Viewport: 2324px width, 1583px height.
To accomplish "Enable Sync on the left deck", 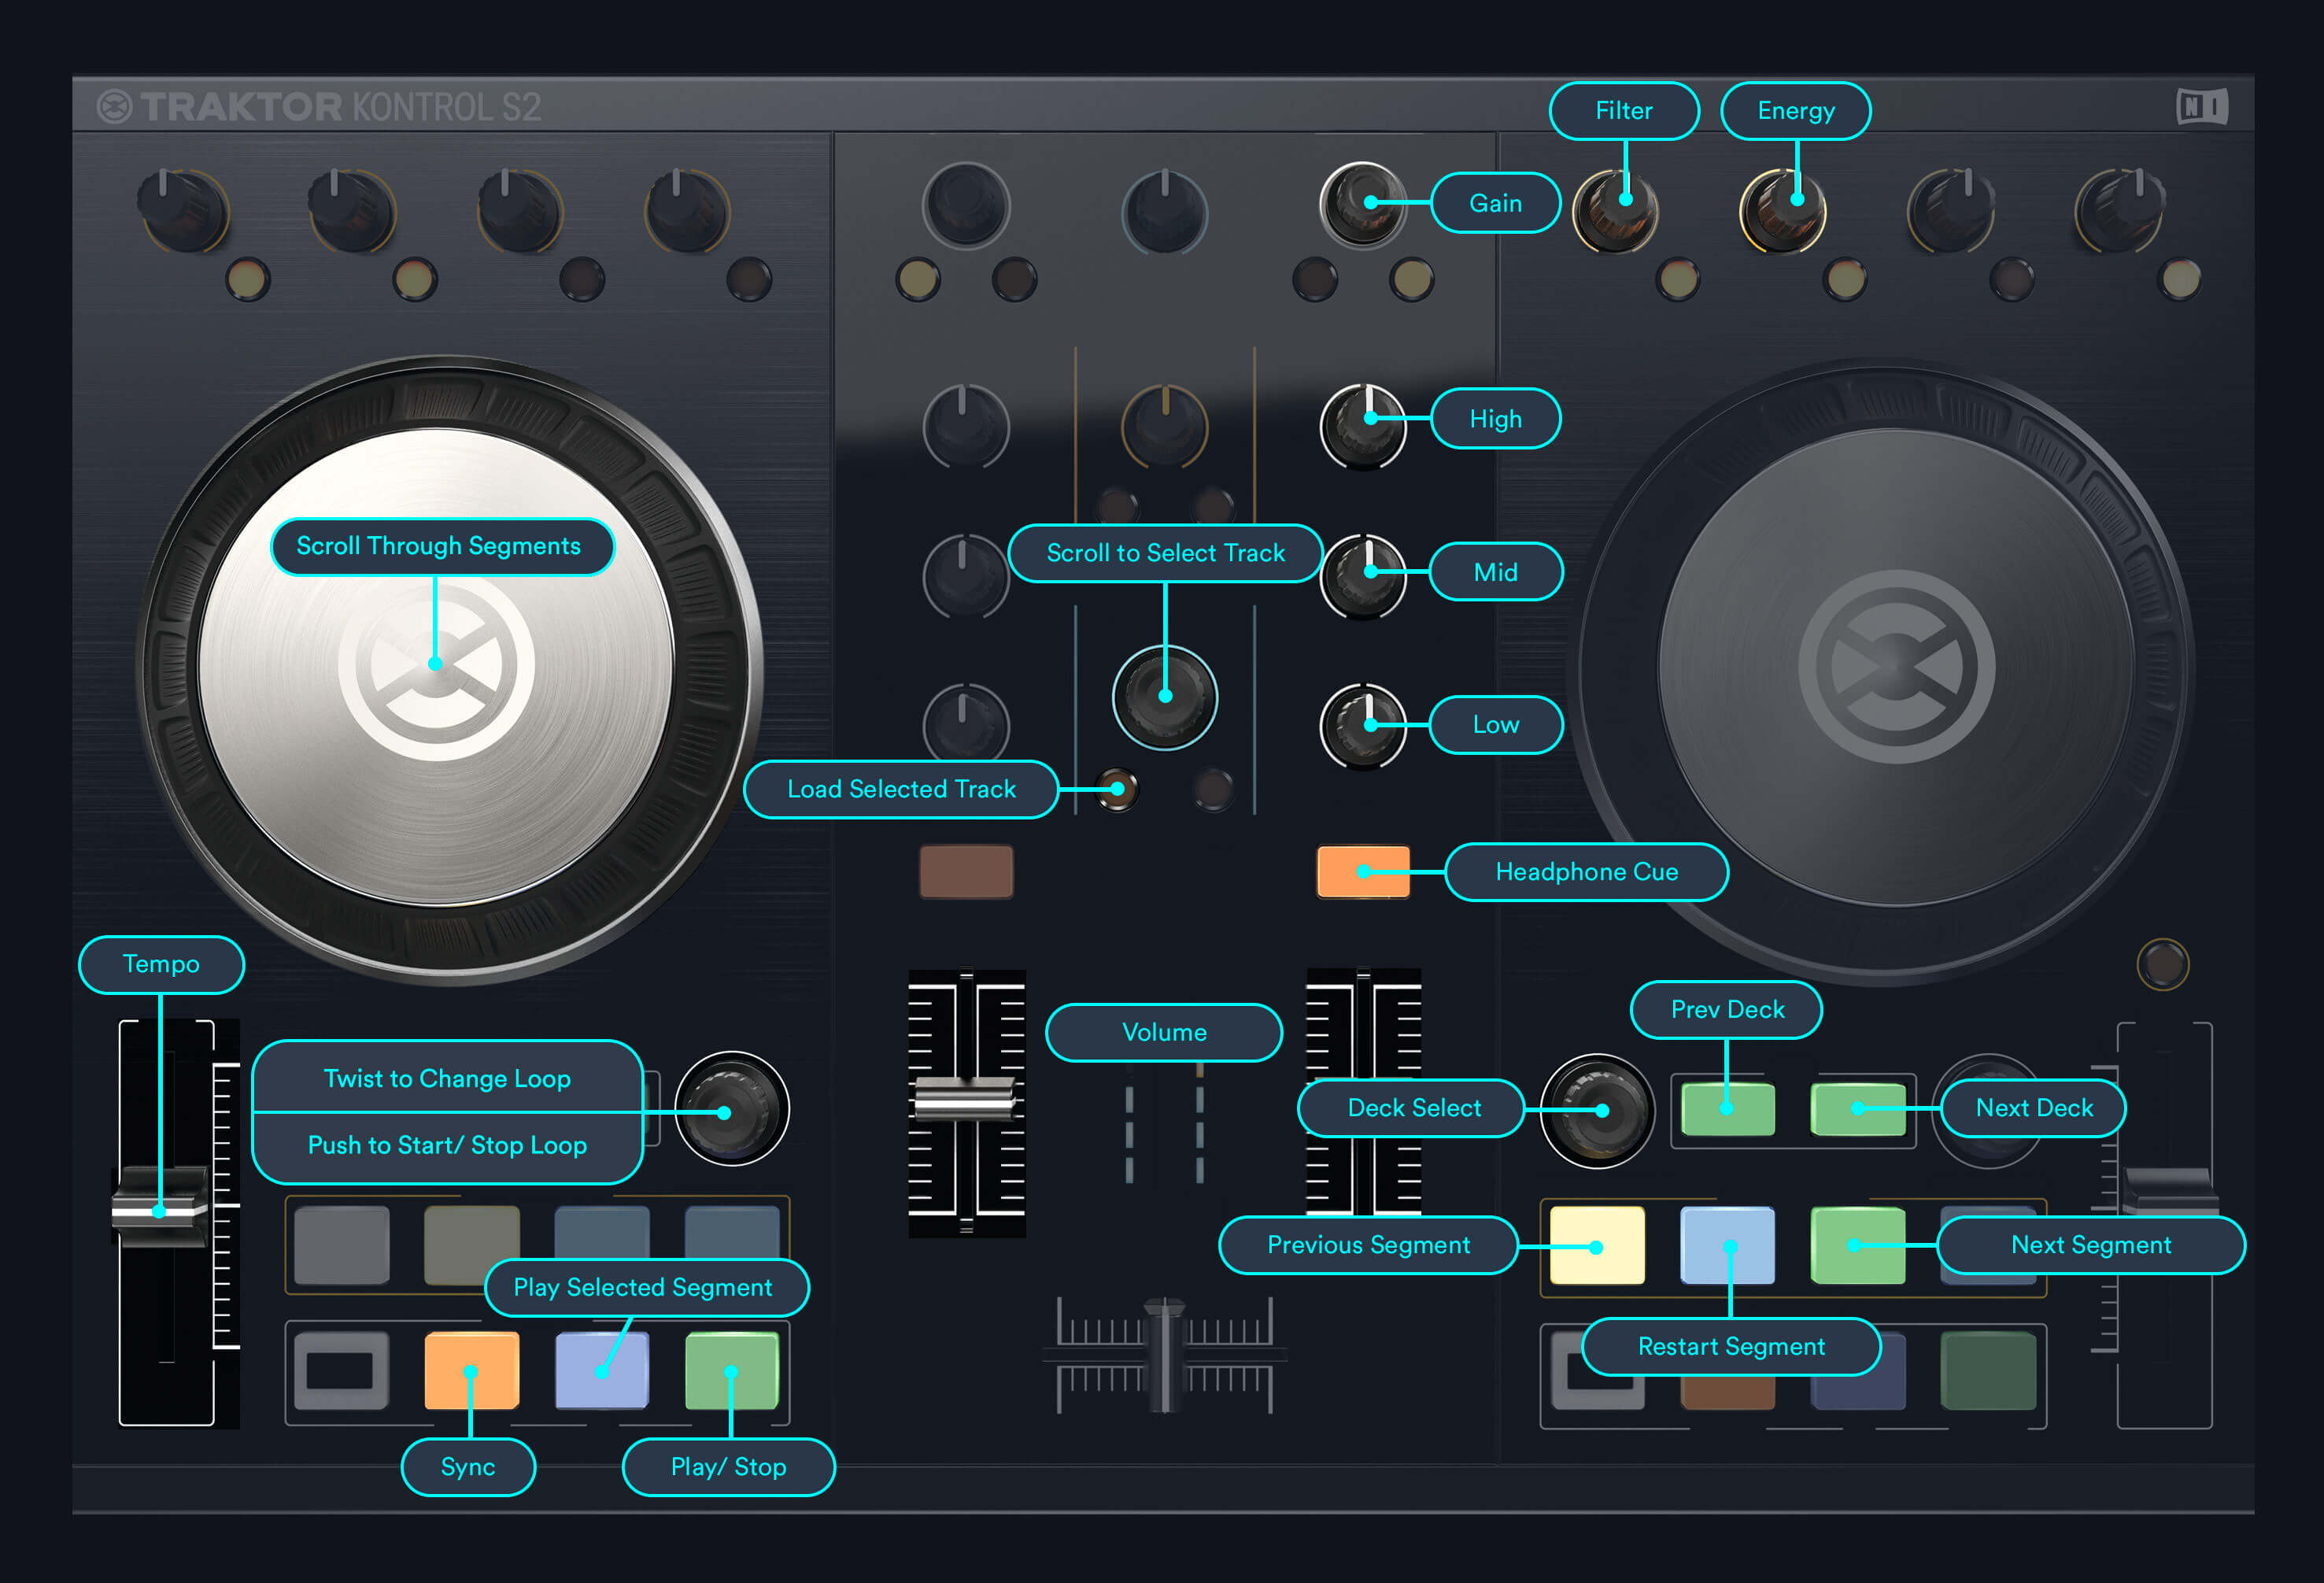I will coord(470,1370).
